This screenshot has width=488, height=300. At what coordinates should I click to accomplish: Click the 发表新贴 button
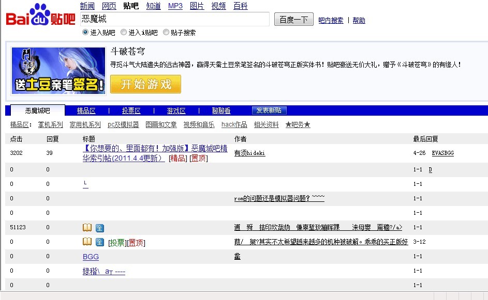click(269, 110)
